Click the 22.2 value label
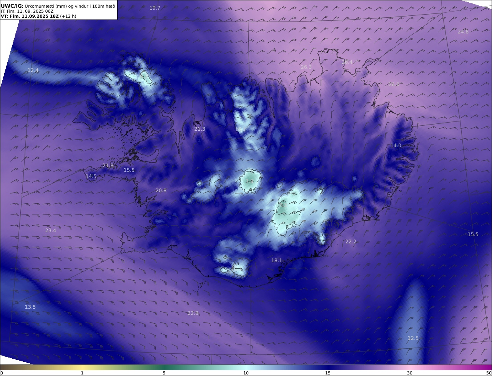 point(351,242)
